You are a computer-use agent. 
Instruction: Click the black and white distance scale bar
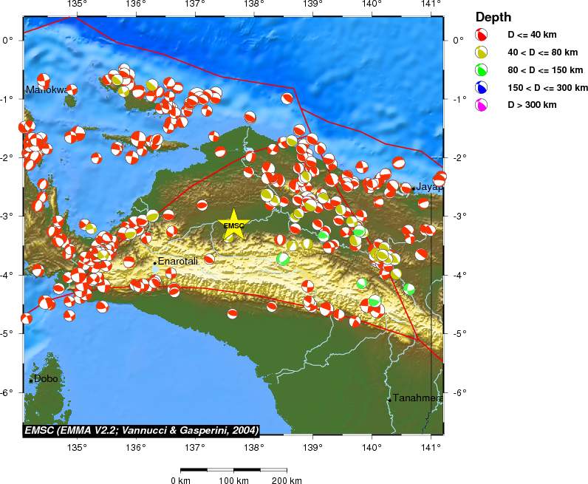(233, 470)
